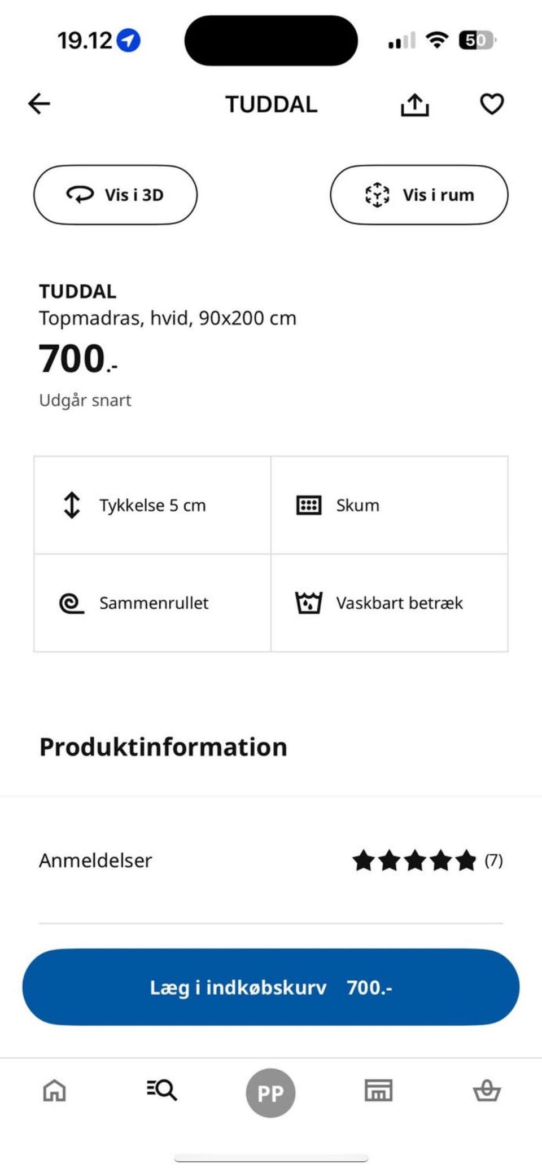The width and height of the screenshot is (542, 1173).
Task: Select the Tykkelse 5 cm tile
Action: point(152,506)
